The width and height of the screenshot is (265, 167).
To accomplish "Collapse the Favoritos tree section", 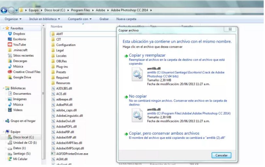I will click(x=3, y=28).
